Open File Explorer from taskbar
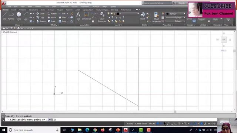This screenshot has width=237, height=133. pyautogui.click(x=80, y=130)
